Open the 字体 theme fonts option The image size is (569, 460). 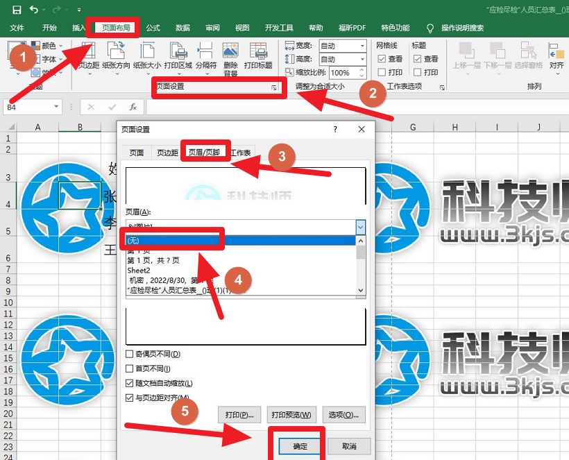[x=46, y=59]
